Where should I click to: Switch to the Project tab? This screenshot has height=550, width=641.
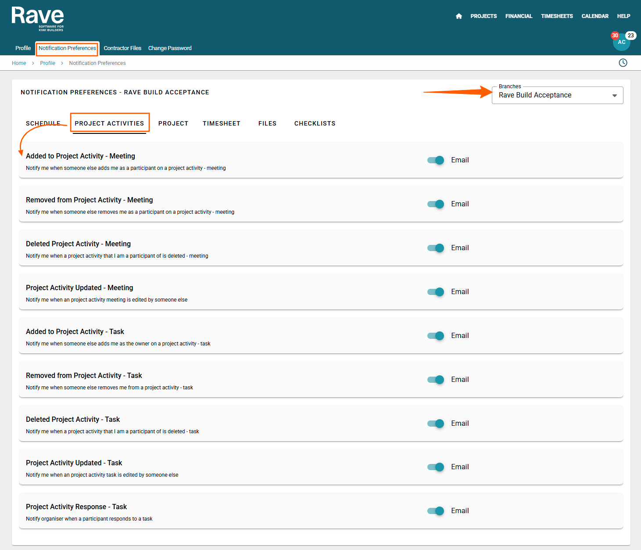(x=173, y=123)
